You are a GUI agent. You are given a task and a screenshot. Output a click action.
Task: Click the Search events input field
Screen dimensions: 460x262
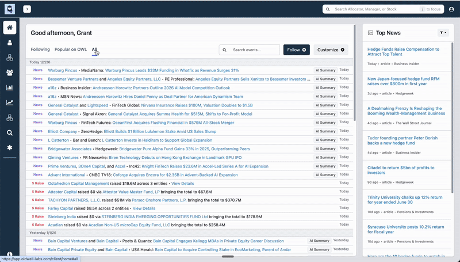point(254,50)
